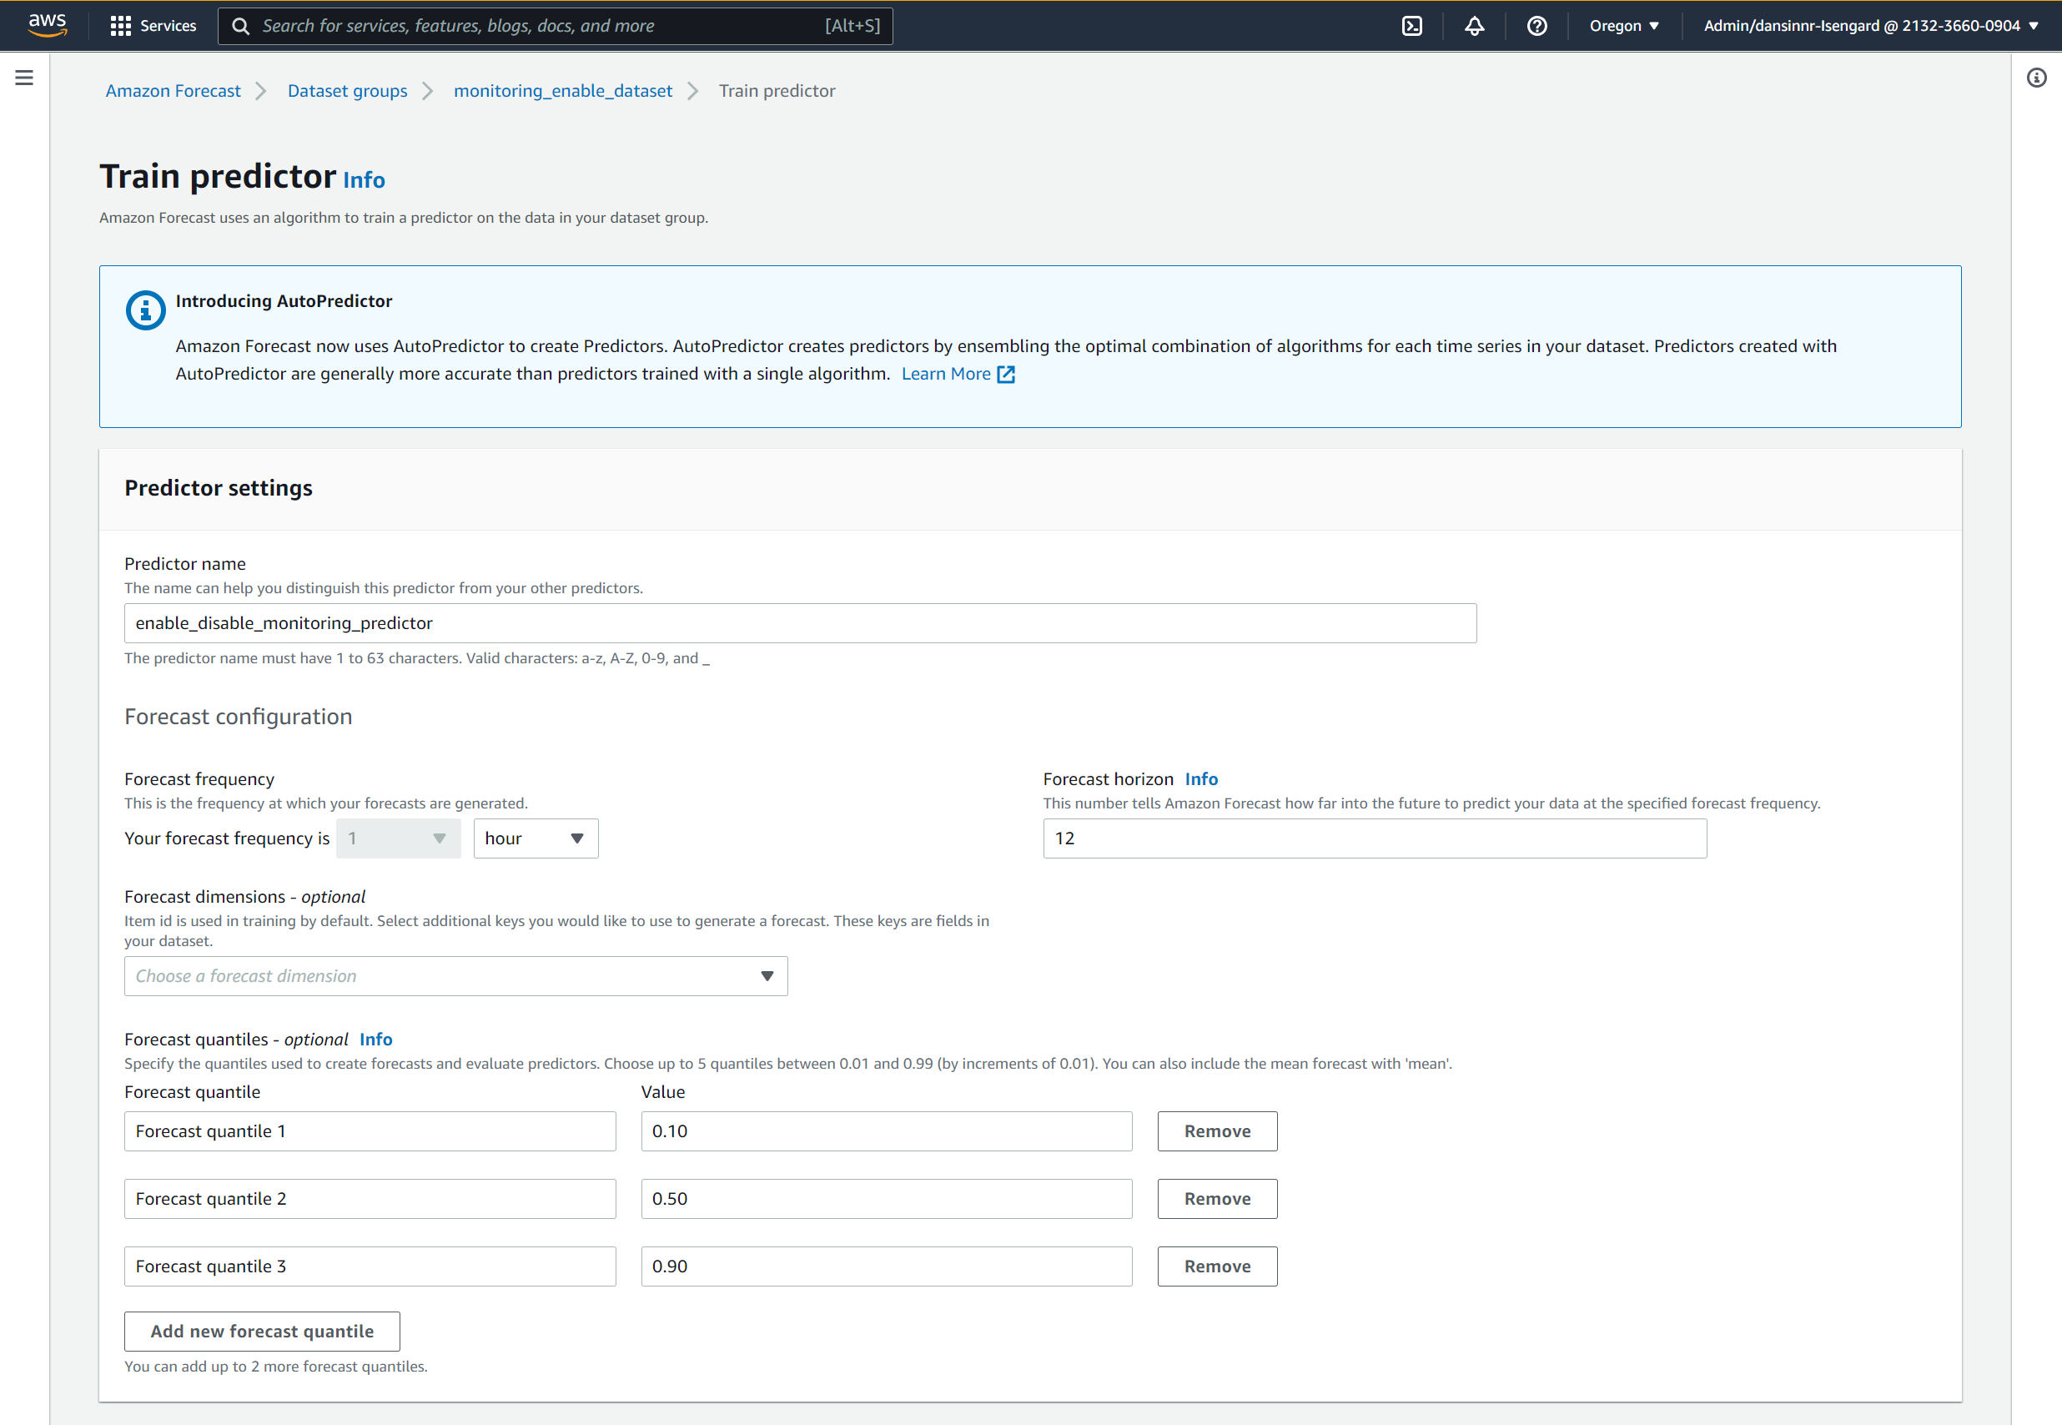The height and width of the screenshot is (1425, 2062).
Task: Click the Learn More external link icon
Action: (1006, 374)
